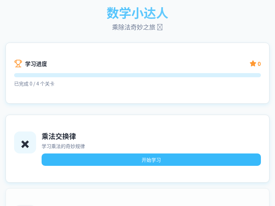Click the 已完成 0 / 4 个关卡 text
Image resolution: width=275 pixels, height=206 pixels.
(x=34, y=84)
